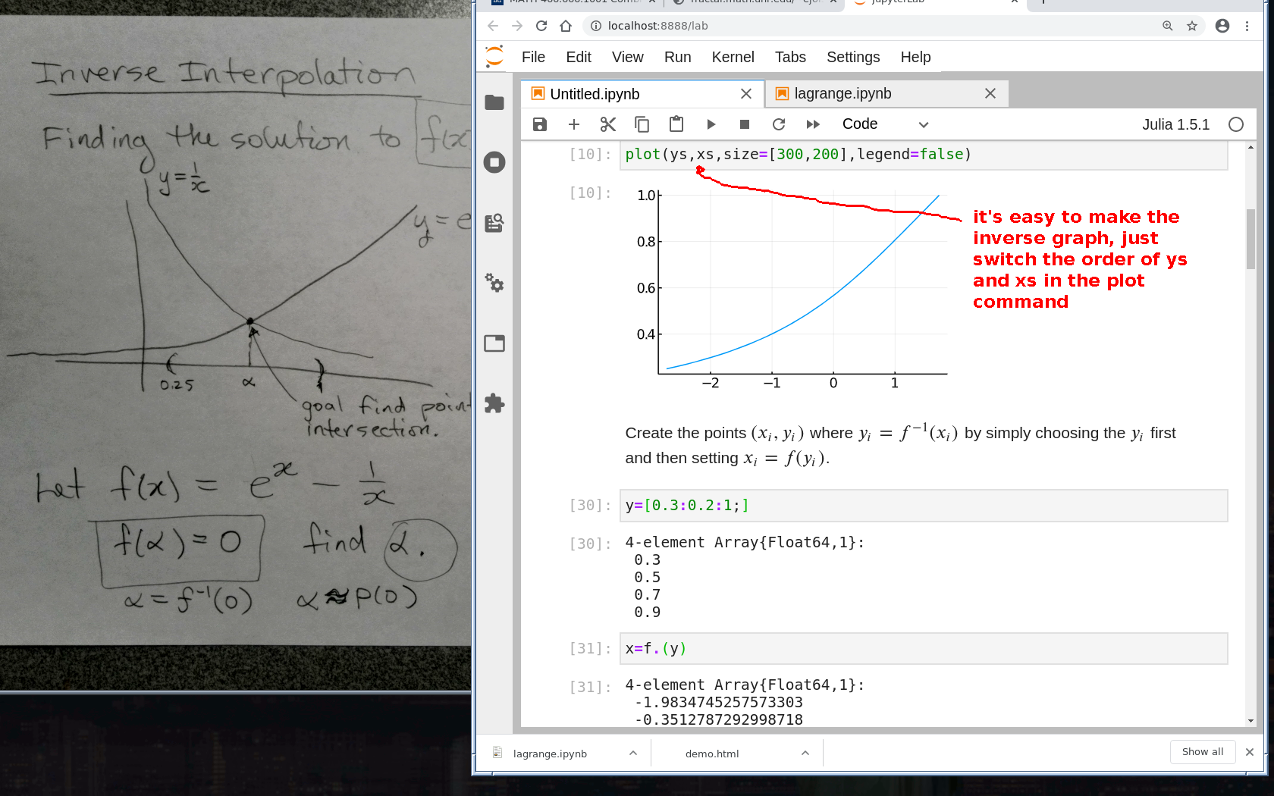Viewport: 1274px width, 796px height.
Task: Open the Kernel menu
Action: 732,57
